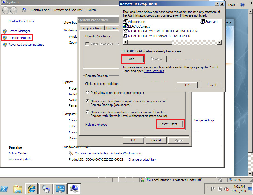Click the volume speaker tray icon
This screenshot has width=253, height=195.
click(x=227, y=189)
